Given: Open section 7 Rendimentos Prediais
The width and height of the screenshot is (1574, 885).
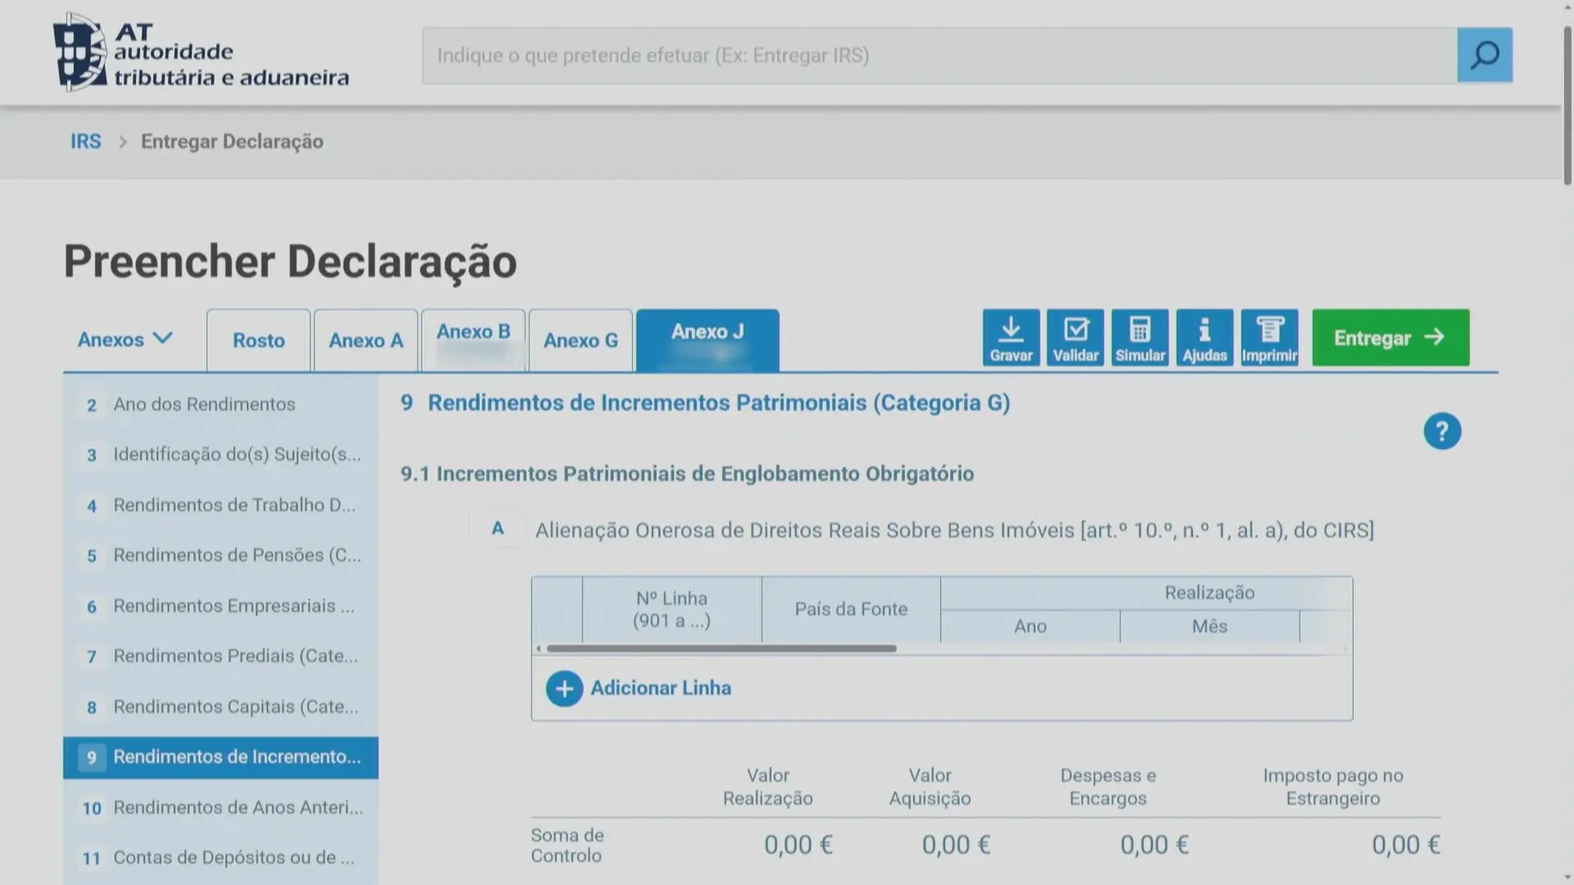Looking at the screenshot, I should (x=221, y=656).
